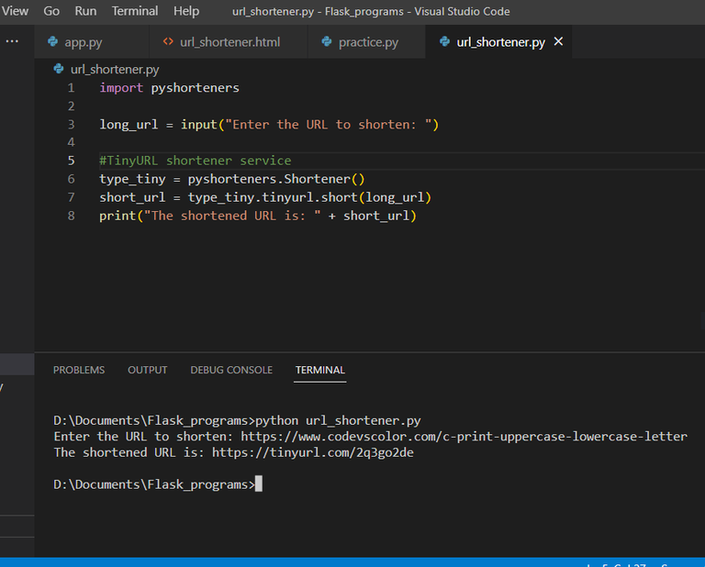Click 'python url_shortener.py' command in terminal

coord(338,420)
